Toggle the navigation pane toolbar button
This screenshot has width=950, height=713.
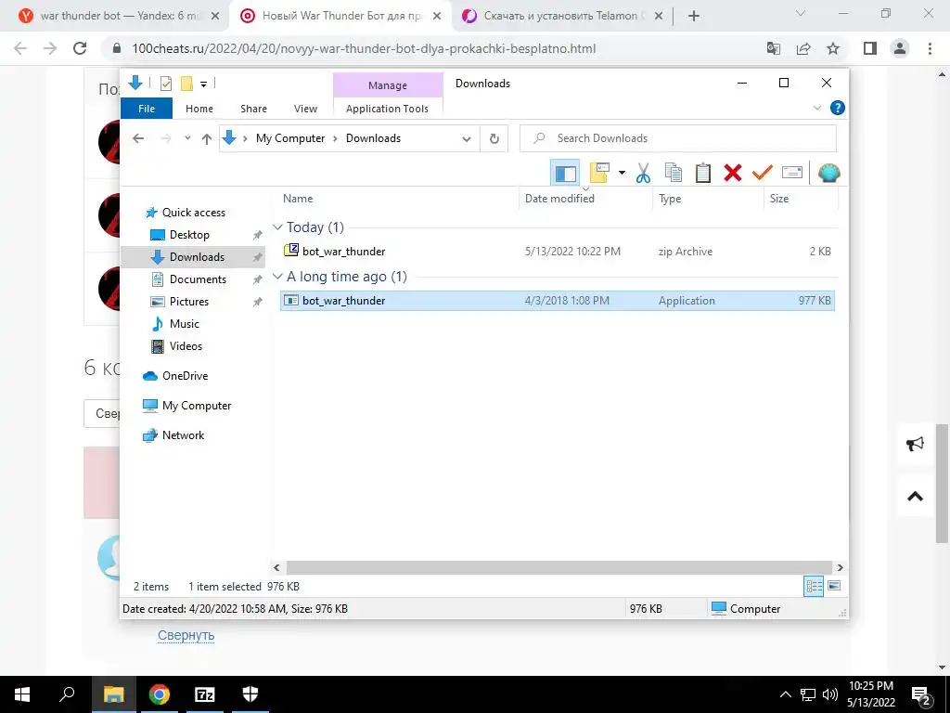click(x=565, y=174)
